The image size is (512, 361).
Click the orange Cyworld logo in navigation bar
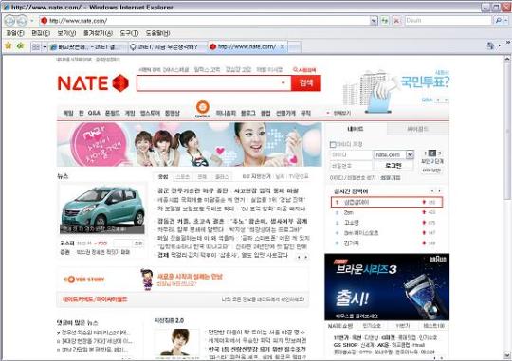(x=203, y=109)
